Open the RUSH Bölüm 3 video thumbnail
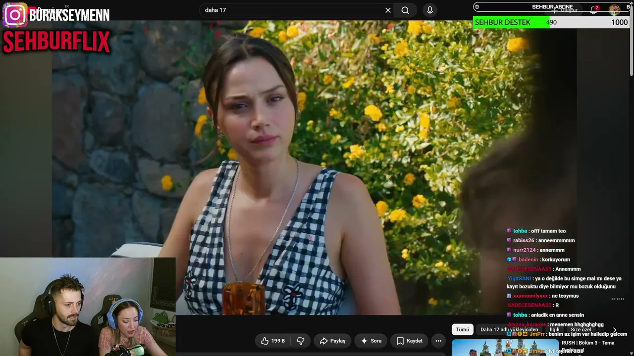The image size is (634, 356). (x=505, y=347)
